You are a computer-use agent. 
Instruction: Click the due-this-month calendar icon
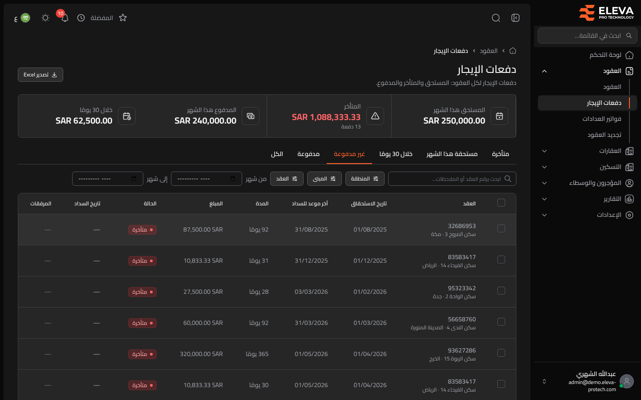(x=499, y=116)
